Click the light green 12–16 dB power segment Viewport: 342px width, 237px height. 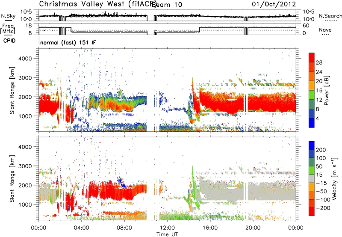[312, 95]
